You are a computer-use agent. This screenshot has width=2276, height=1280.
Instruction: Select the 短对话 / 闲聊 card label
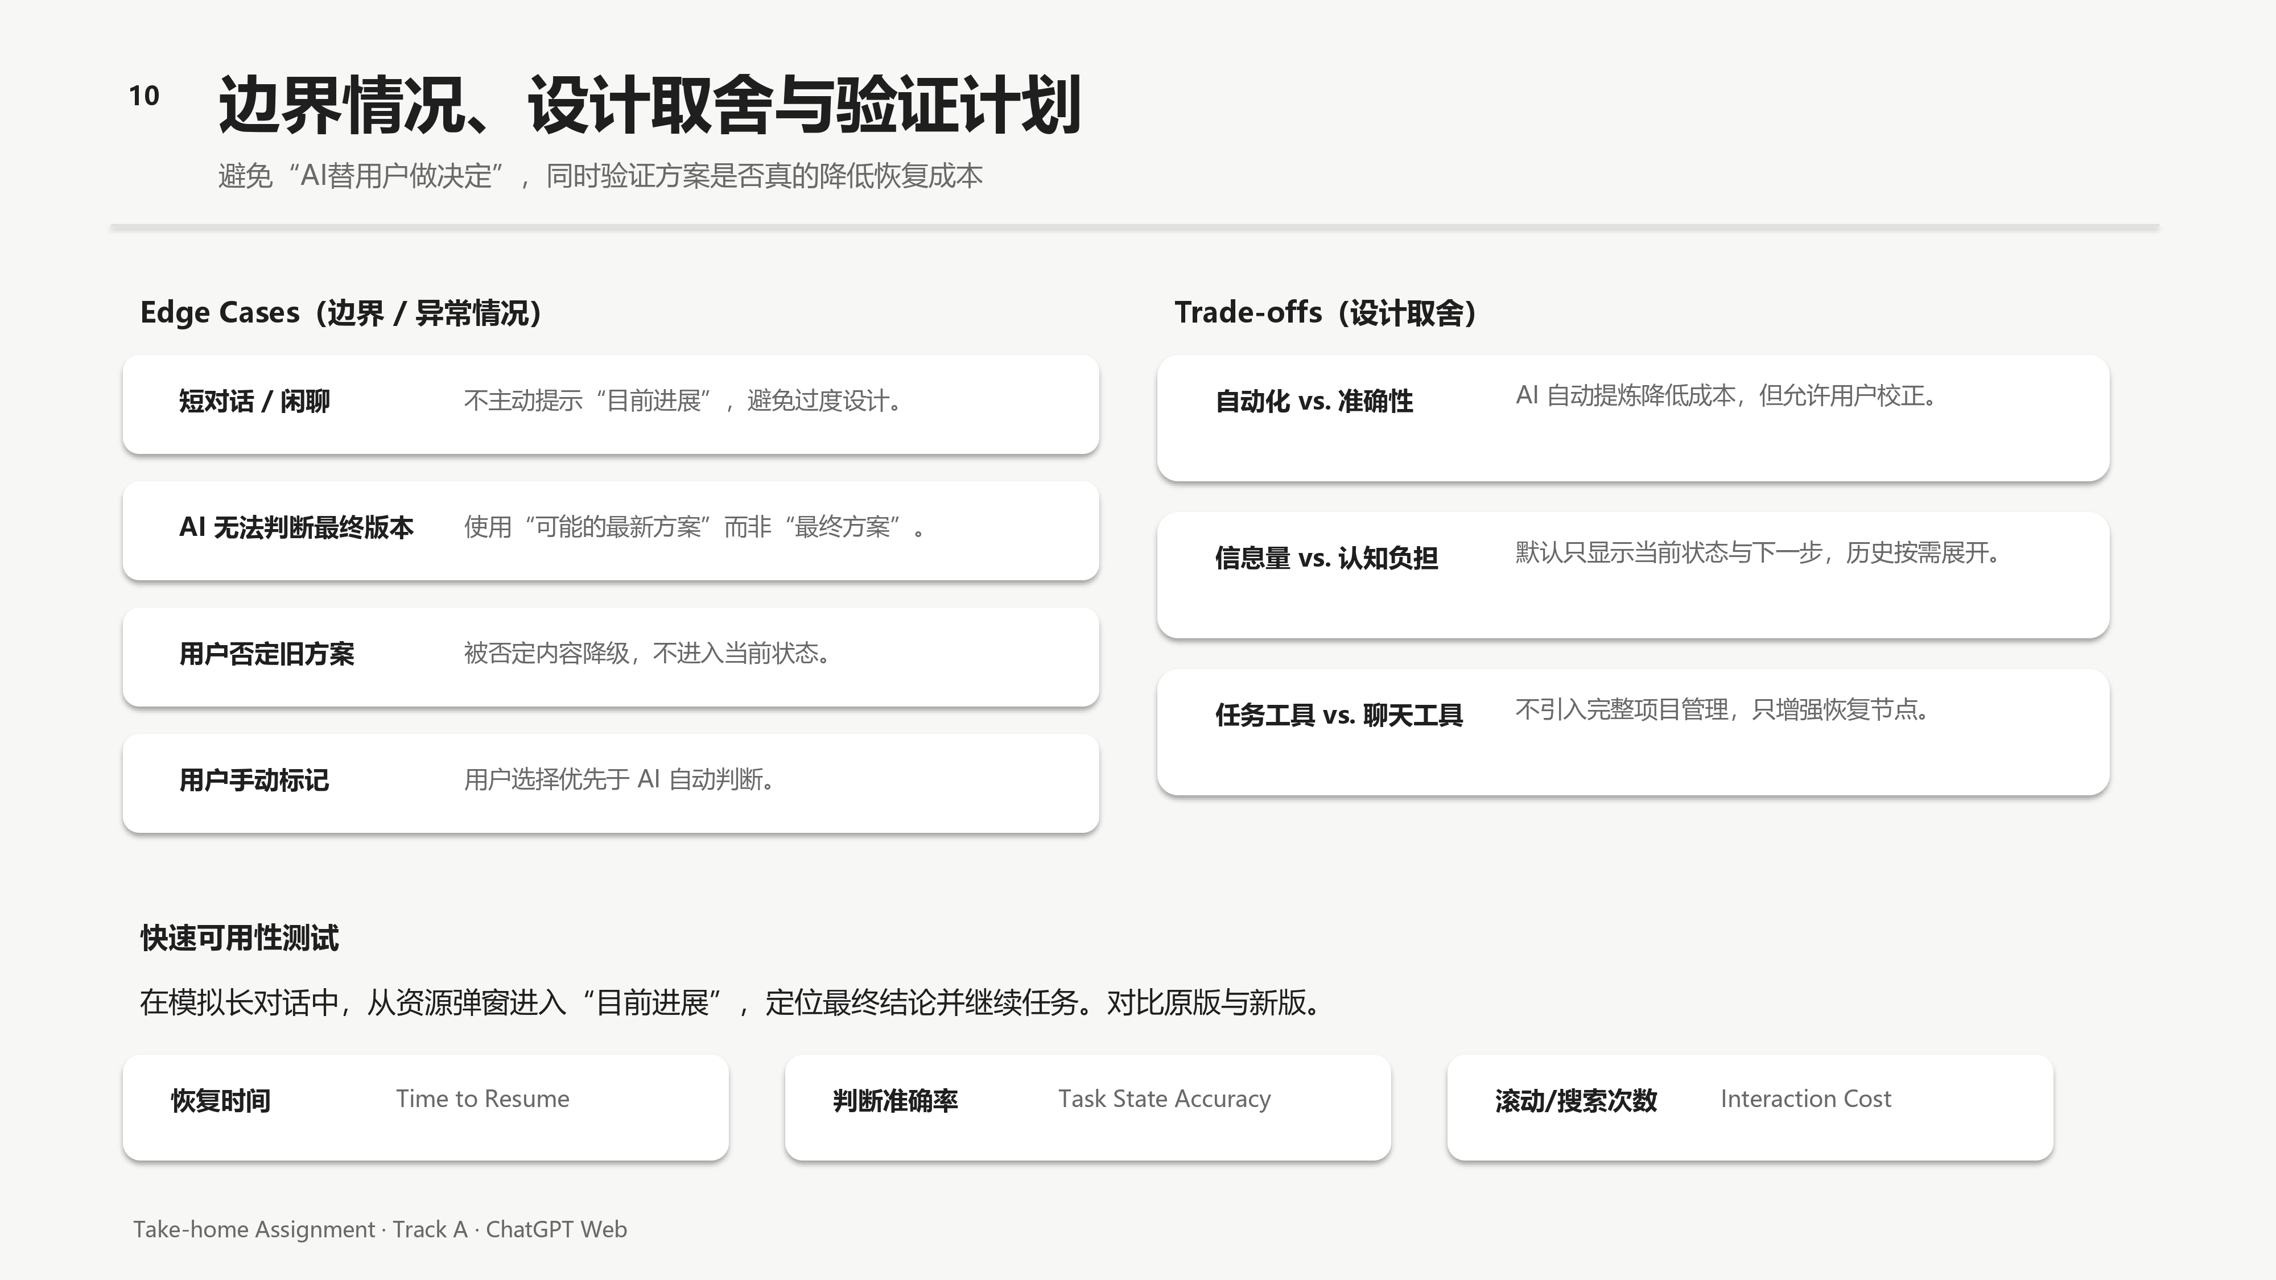[254, 401]
